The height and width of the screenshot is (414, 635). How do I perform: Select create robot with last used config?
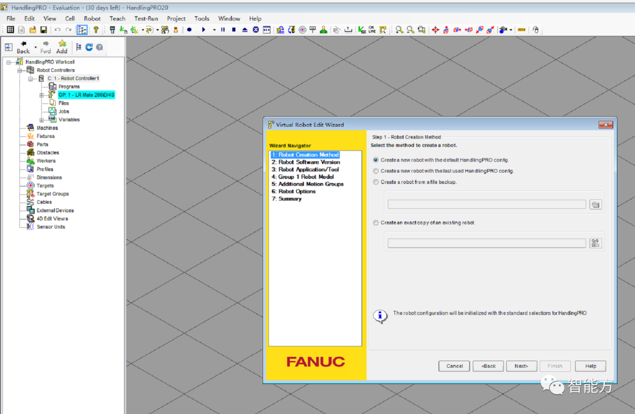coord(376,171)
